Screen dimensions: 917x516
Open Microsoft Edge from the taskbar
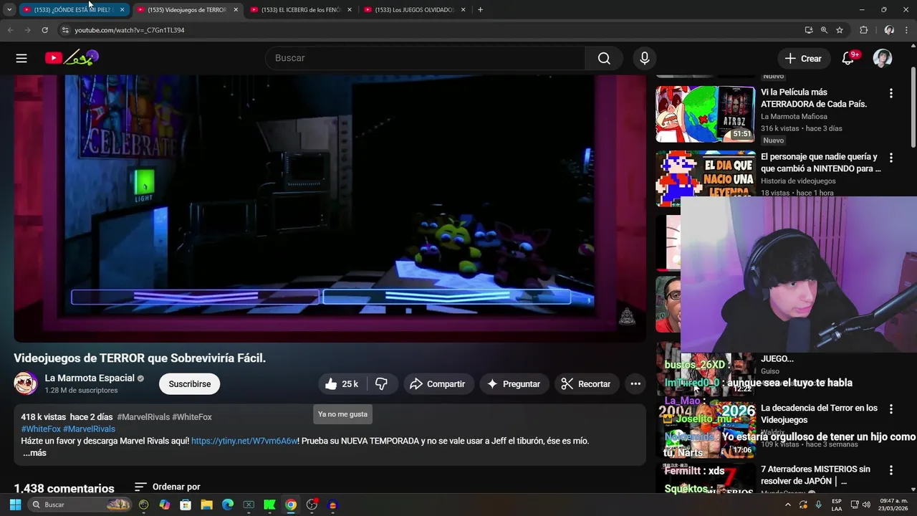coord(228,505)
